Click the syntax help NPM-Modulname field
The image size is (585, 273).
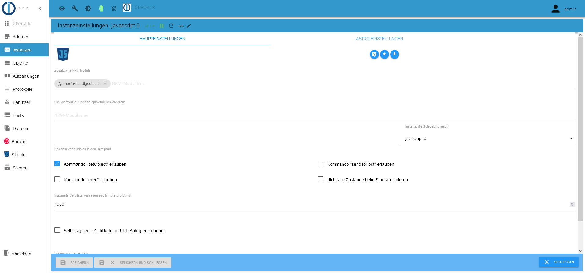pos(314,115)
